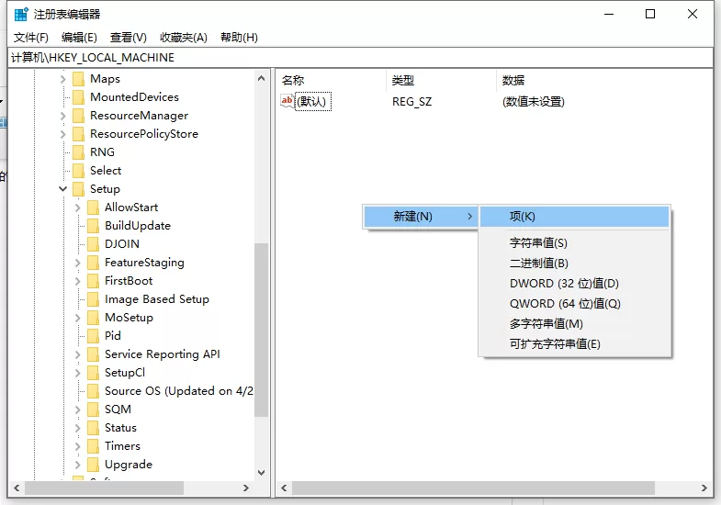Image resolution: width=721 pixels, height=505 pixels.
Task: Click tree pane vertical scrollbar down arrow
Action: tap(261, 472)
